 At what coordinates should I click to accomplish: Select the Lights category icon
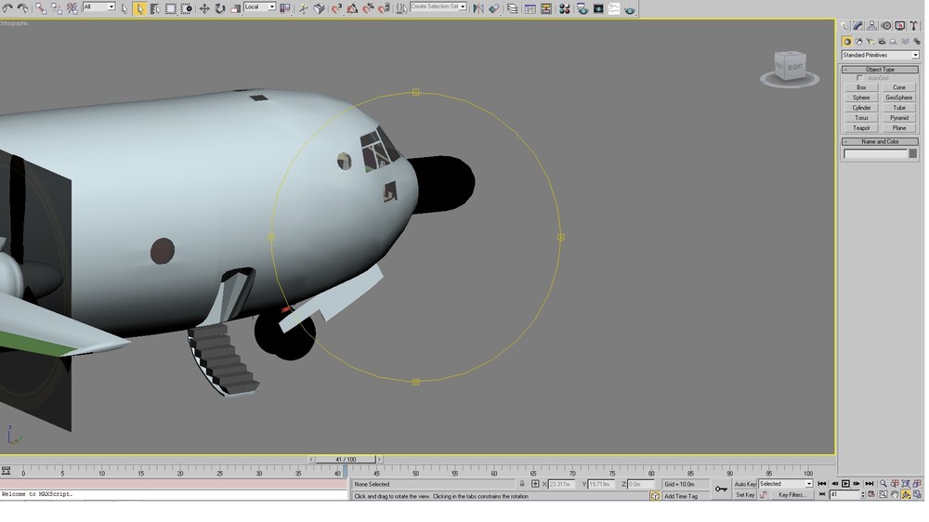[x=870, y=42]
